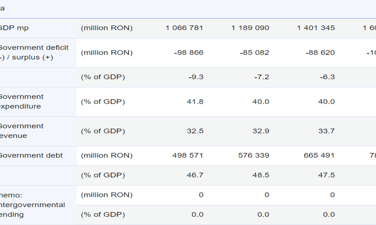Screen dimensions: 376x225
Task: Click the revenue value 33.7
Action: 327,131
